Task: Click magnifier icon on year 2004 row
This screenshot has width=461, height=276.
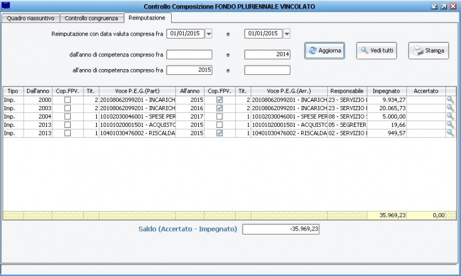Action: [450, 116]
